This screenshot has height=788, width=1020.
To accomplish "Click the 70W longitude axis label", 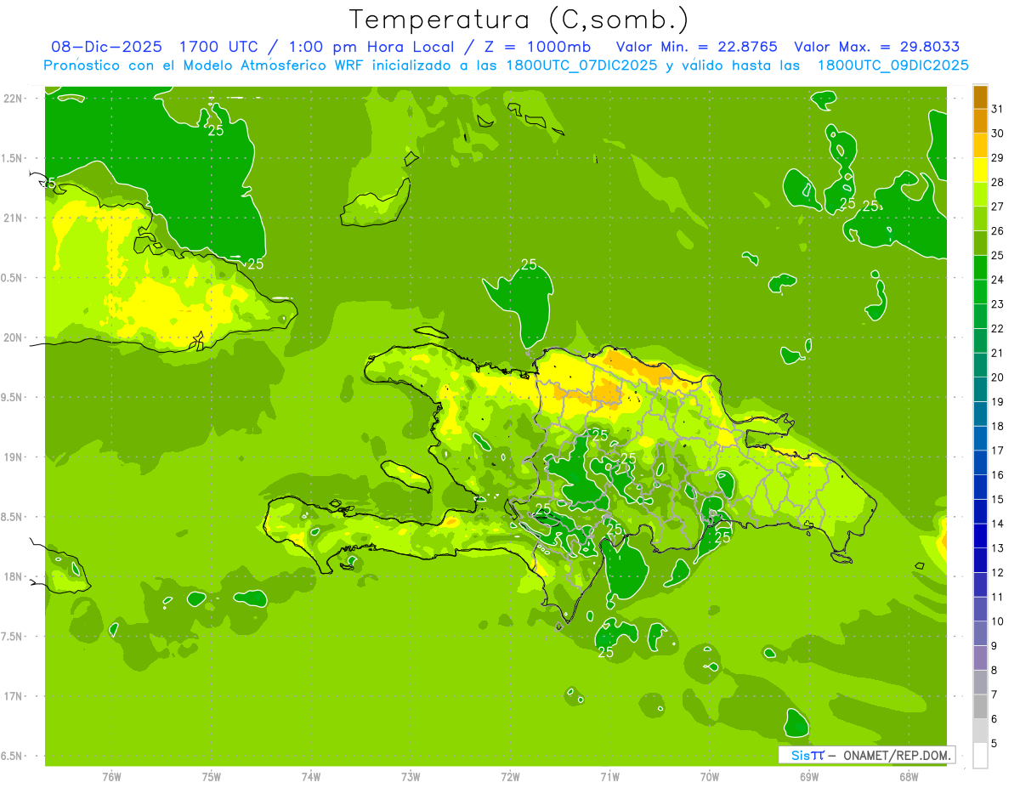I will click(x=709, y=777).
